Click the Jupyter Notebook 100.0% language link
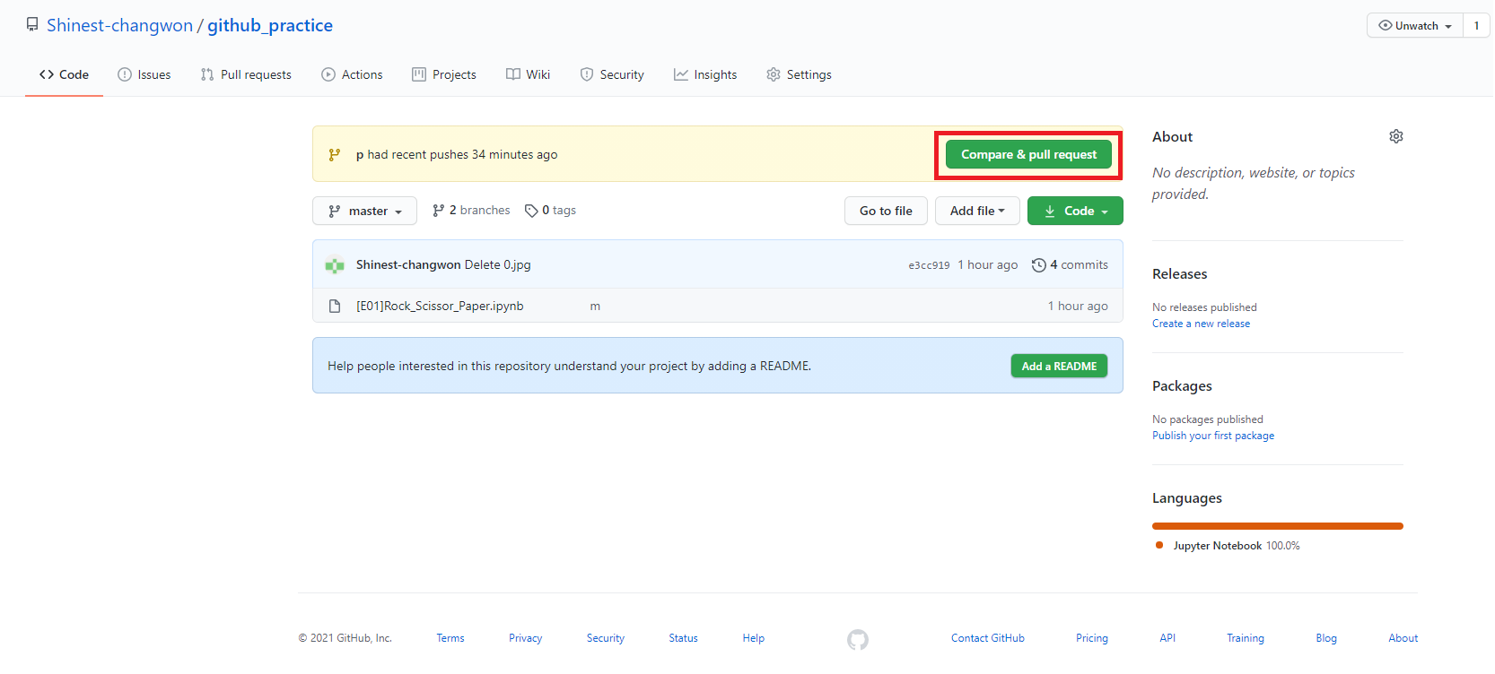The width and height of the screenshot is (1495, 674). [1236, 546]
